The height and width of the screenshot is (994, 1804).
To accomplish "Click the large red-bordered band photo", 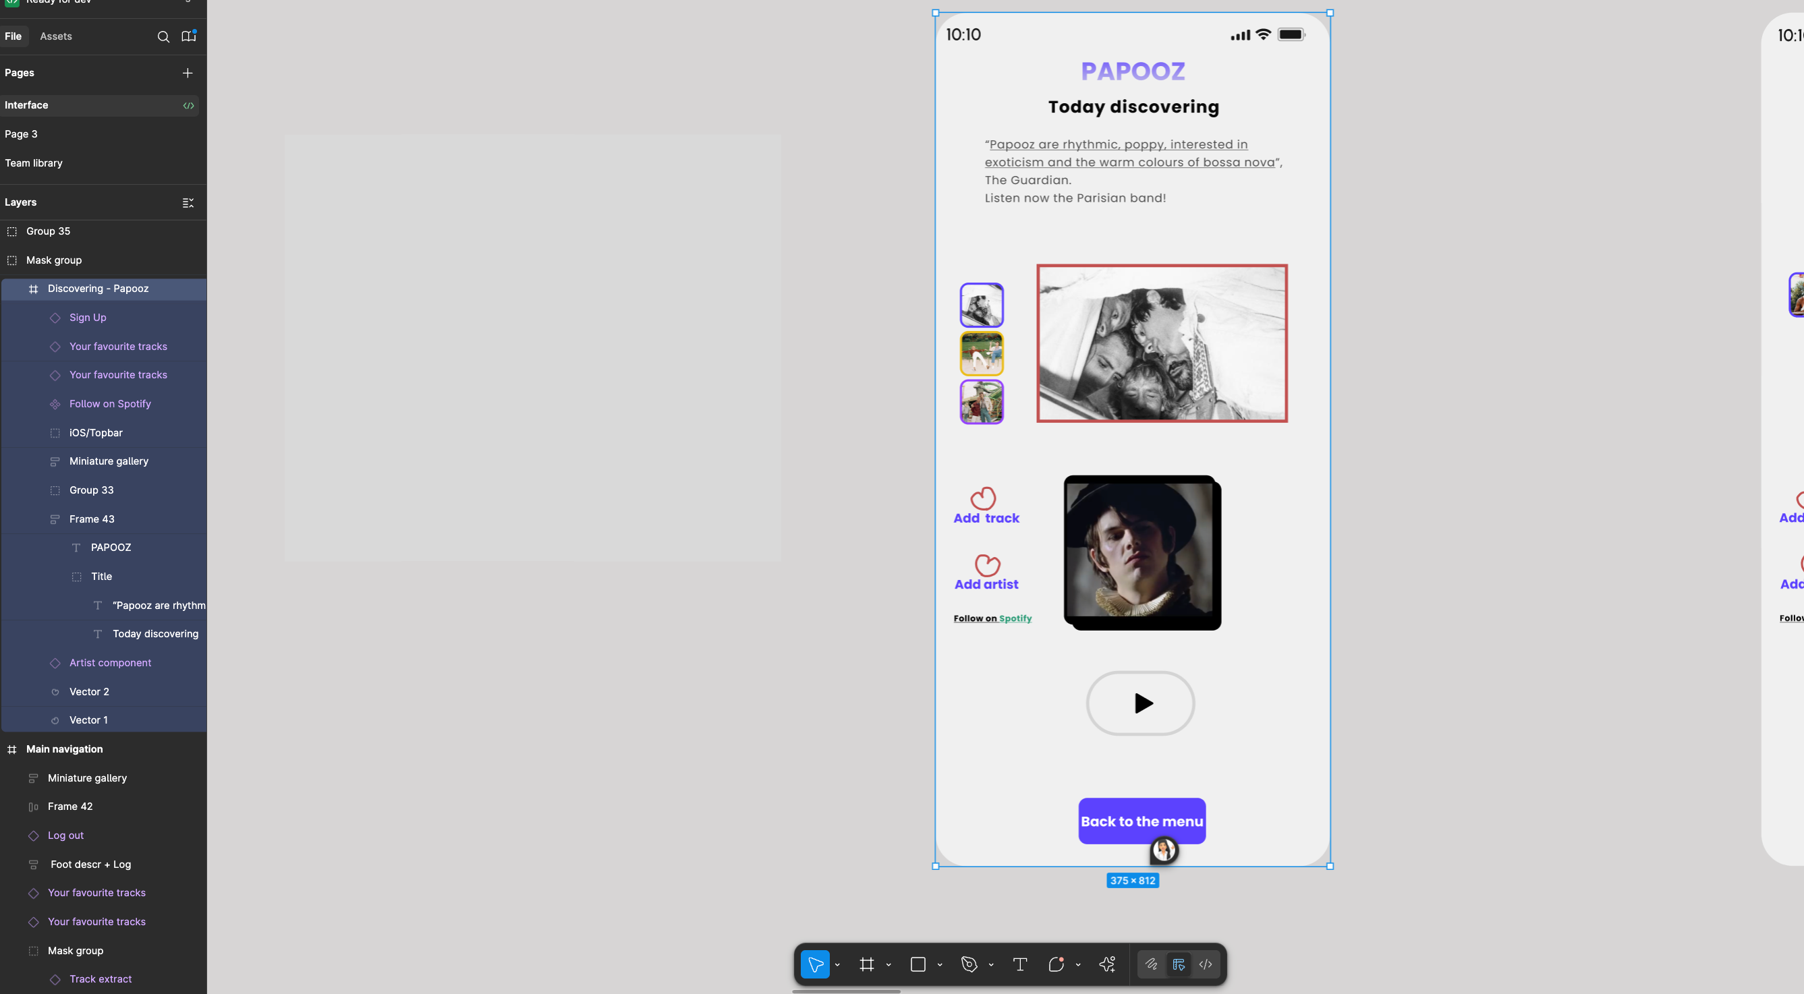I will coord(1162,343).
